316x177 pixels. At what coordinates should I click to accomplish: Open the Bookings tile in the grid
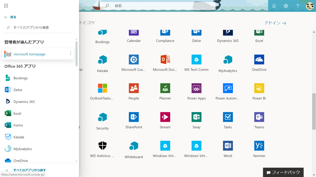click(x=102, y=36)
